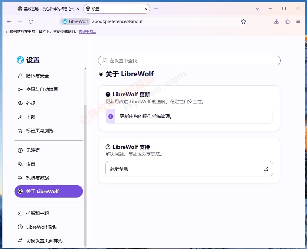Open 密码与自动填写 settings category

tap(49, 90)
